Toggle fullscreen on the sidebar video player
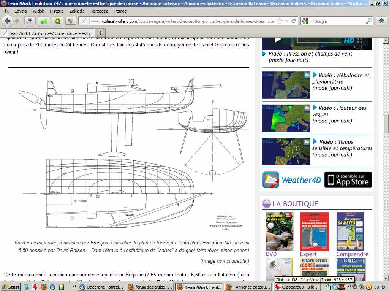This screenshot has height=292, width=389. click(360, 40)
